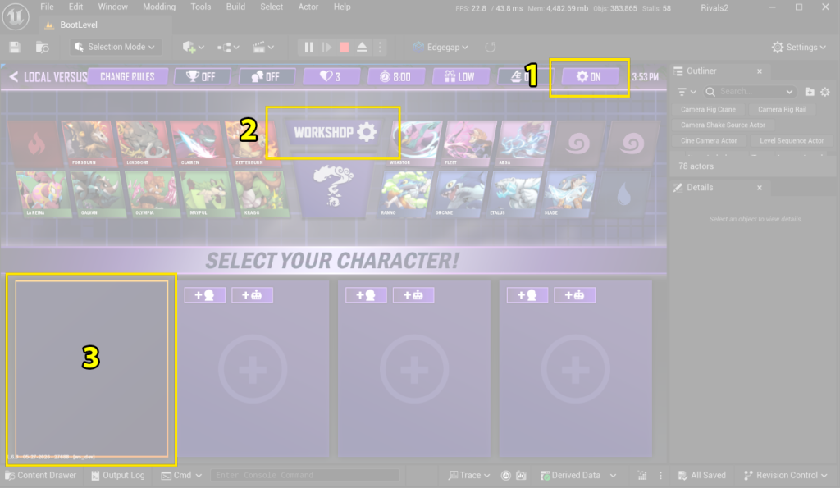Click the refresh icon beside Edgegap
Image resolution: width=840 pixels, height=488 pixels.
click(x=491, y=47)
